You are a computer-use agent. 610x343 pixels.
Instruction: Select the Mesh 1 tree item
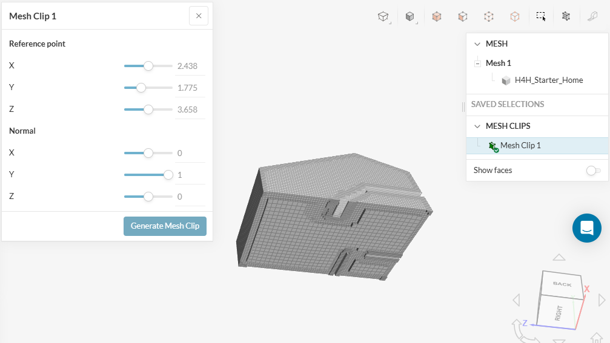pos(499,63)
